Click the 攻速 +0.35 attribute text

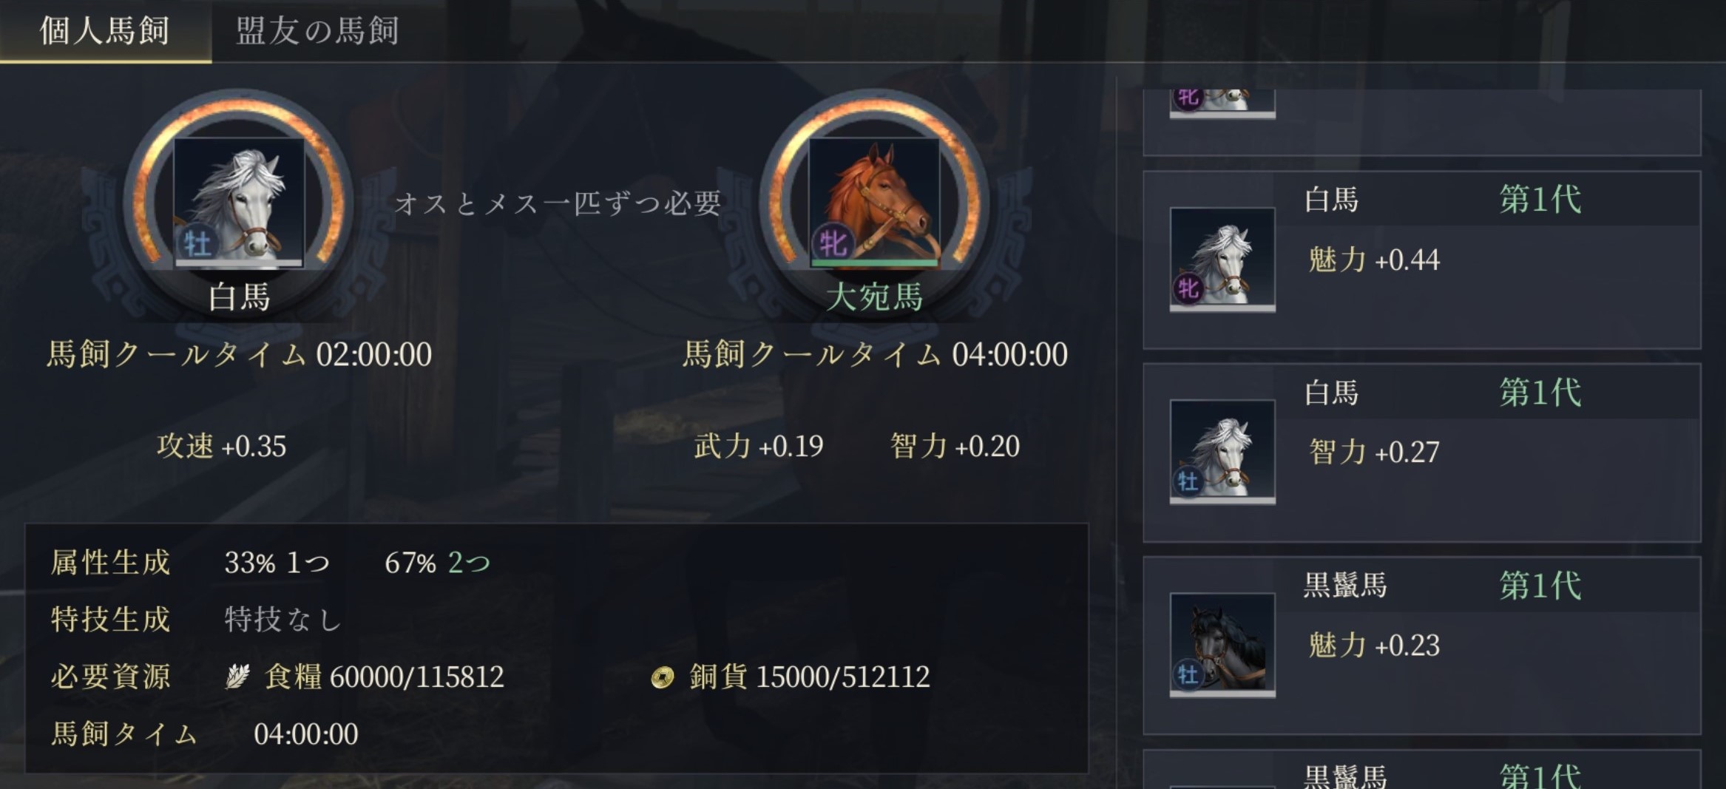pos(221,446)
